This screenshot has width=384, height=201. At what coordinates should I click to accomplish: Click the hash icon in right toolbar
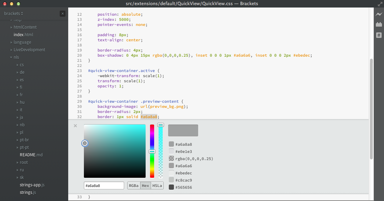(379, 35)
